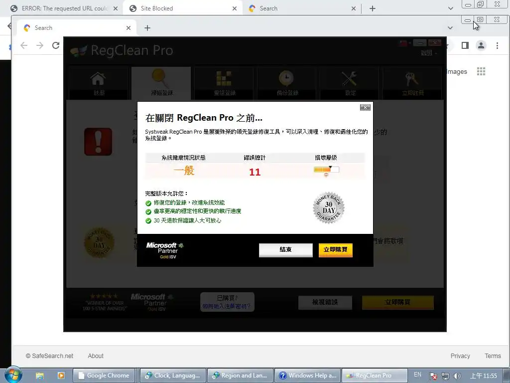Open the About link in the page footer
Screen dimensions: 510x383
click(x=96, y=356)
